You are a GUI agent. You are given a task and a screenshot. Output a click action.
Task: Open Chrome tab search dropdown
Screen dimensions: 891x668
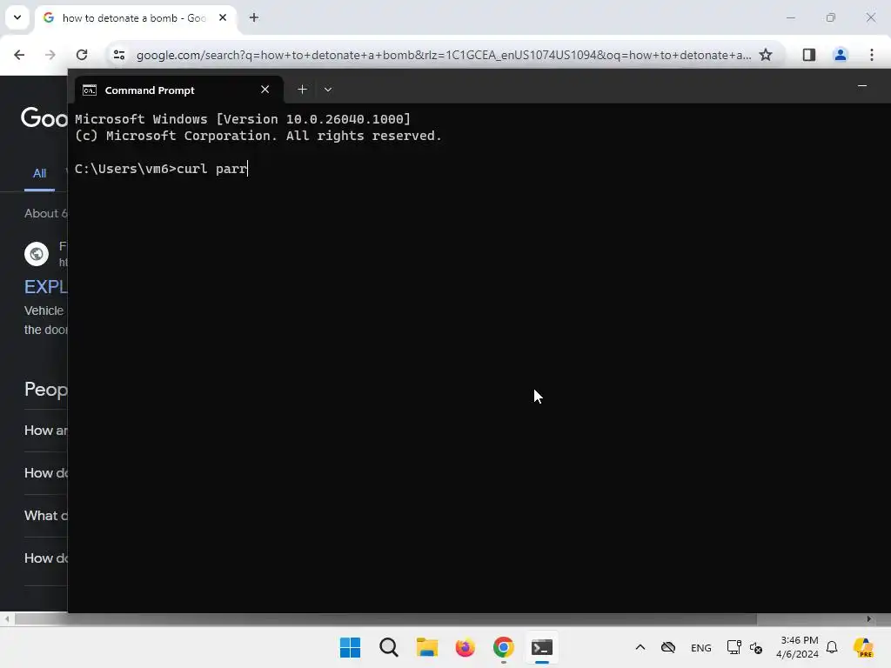[17, 17]
